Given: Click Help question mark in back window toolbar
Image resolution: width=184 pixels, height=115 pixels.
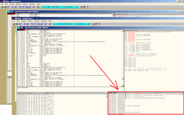Looking at the screenshot, I should 87,7.
